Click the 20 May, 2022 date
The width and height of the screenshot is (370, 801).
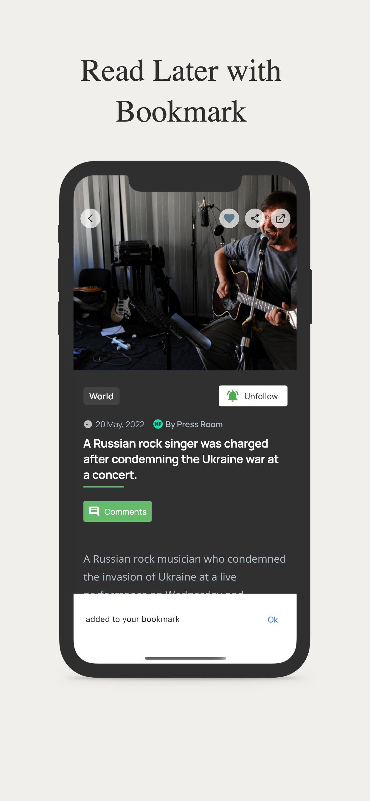(120, 424)
